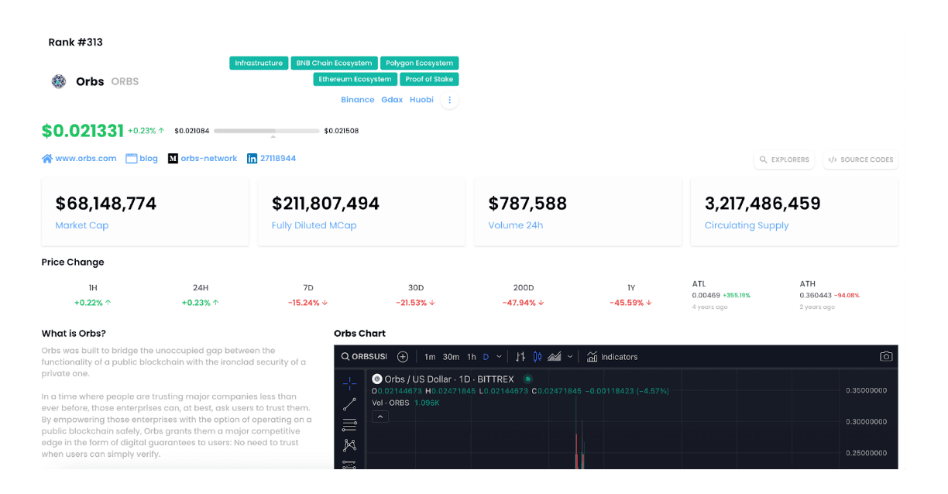948x494 pixels.
Task: Click the ATH value 0.360443
Action: 816,295
